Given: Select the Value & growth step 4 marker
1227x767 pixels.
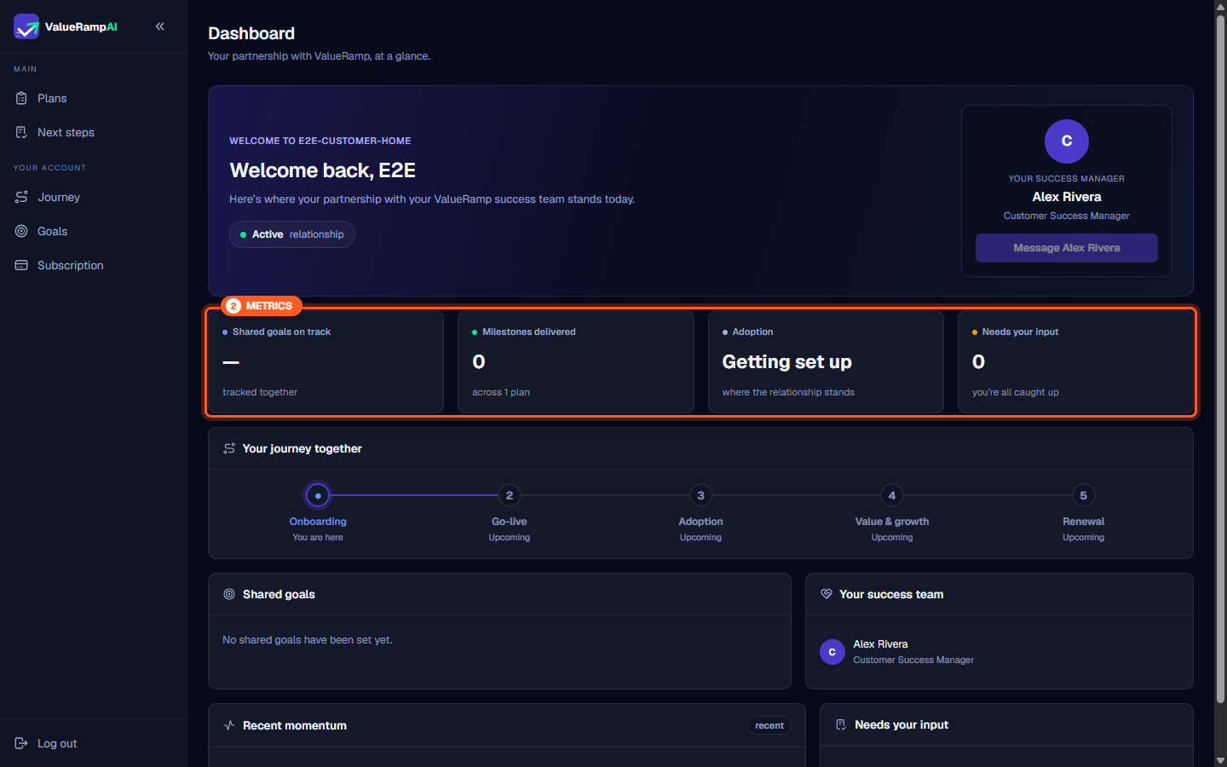Looking at the screenshot, I should [892, 495].
